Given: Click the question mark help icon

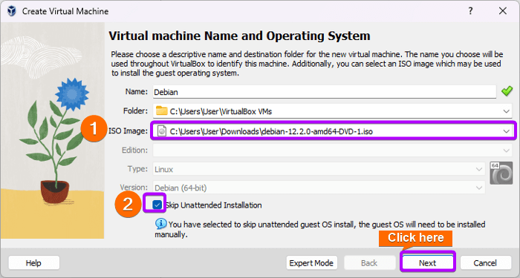Looking at the screenshot, I should point(470,11).
